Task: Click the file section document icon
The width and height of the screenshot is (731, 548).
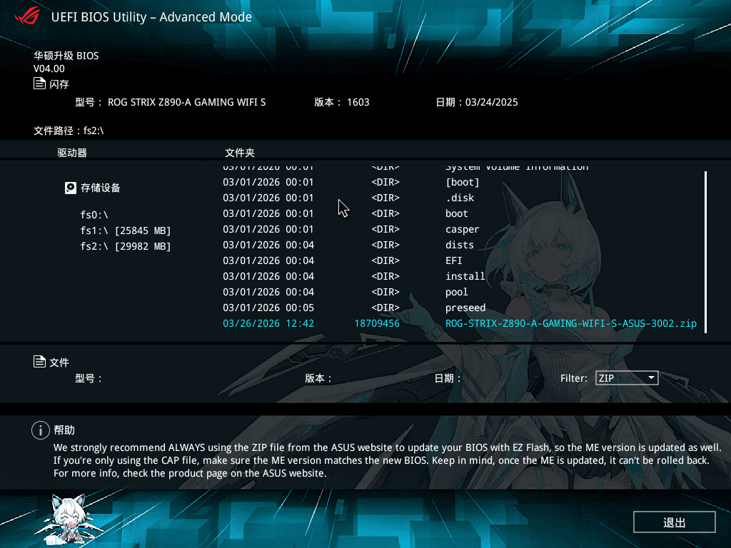Action: (x=39, y=362)
